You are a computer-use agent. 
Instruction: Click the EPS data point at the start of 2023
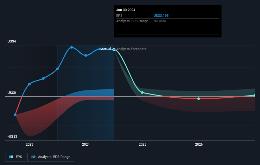(29, 84)
